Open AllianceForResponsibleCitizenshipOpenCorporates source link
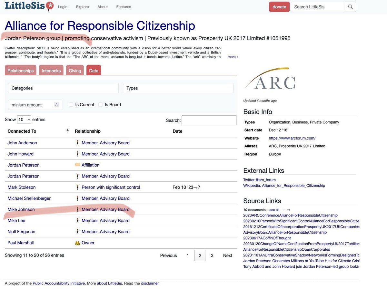The image size is (387, 299). [287, 249]
